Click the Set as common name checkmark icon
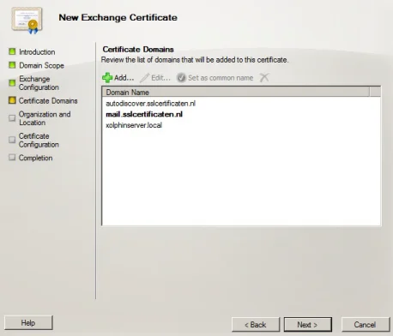 181,78
